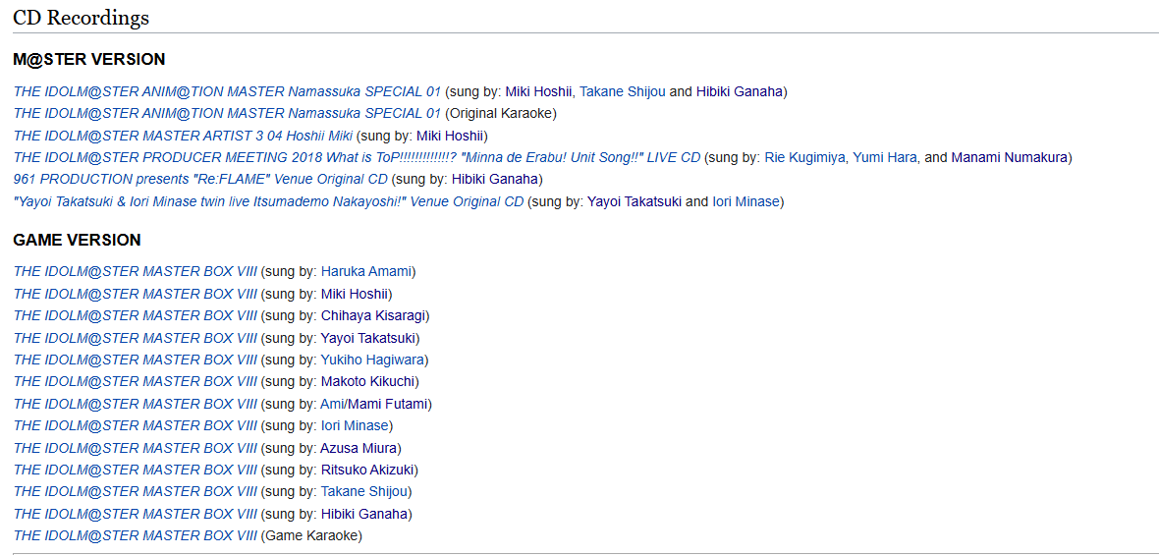Open MASTER BOX VIII link in Yayoi Takatsuki row
The width and height of the screenshot is (1159, 555).
pyautogui.click(x=136, y=338)
